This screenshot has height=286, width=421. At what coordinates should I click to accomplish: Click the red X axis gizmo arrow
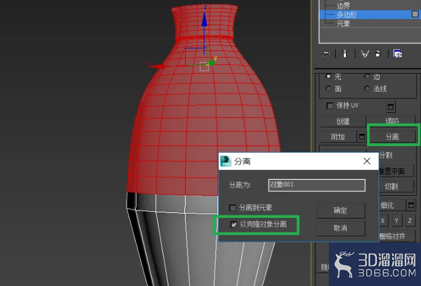155,66
